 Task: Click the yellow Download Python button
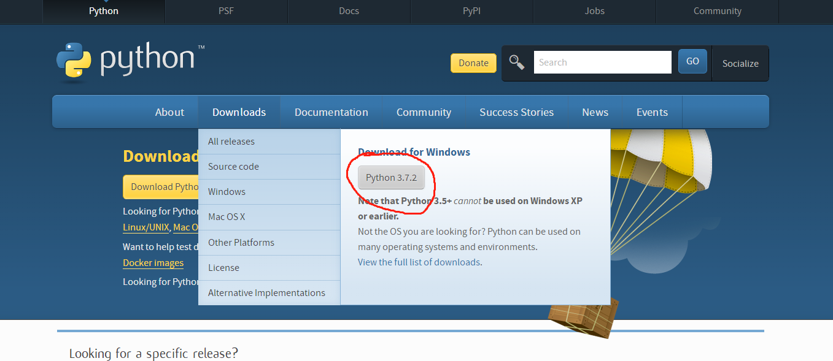pyautogui.click(x=161, y=187)
